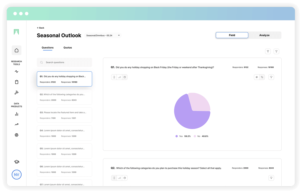This screenshot has width=302, height=193.
Task: Toggle percentage display for Q1
Action: (x=262, y=77)
